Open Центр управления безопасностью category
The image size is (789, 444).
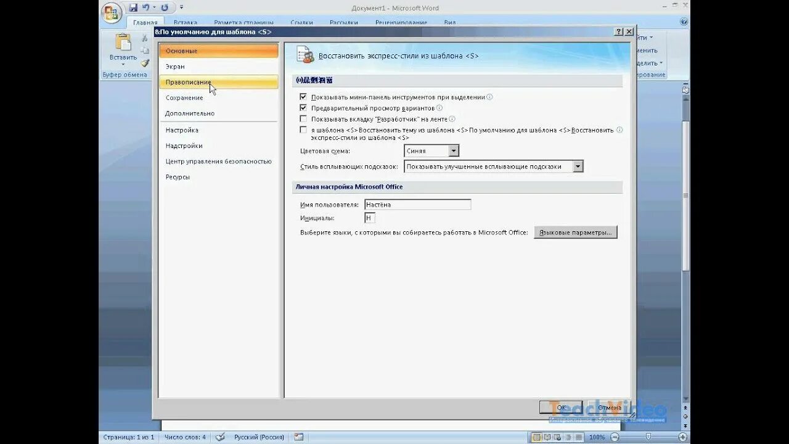[219, 161]
